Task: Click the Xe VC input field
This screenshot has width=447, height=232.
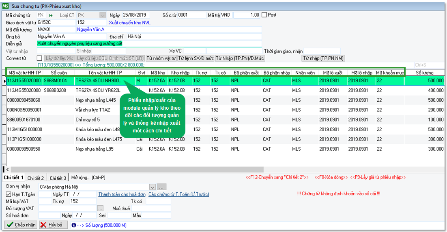Action: (195, 51)
